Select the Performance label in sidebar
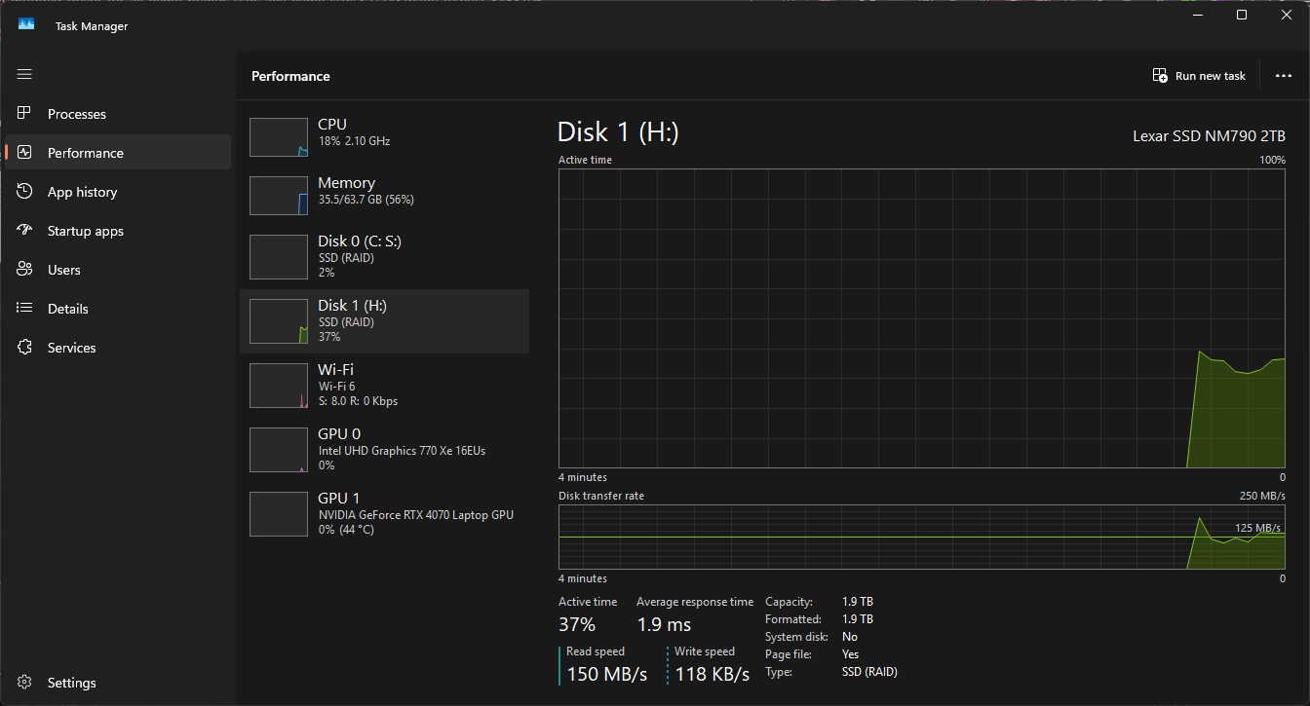Image resolution: width=1310 pixels, height=706 pixels. point(86,153)
